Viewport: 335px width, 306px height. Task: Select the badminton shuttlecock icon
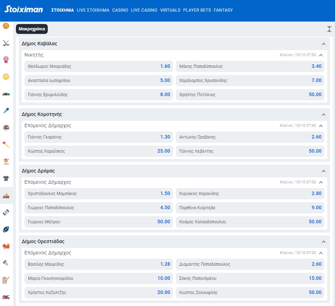point(6,263)
